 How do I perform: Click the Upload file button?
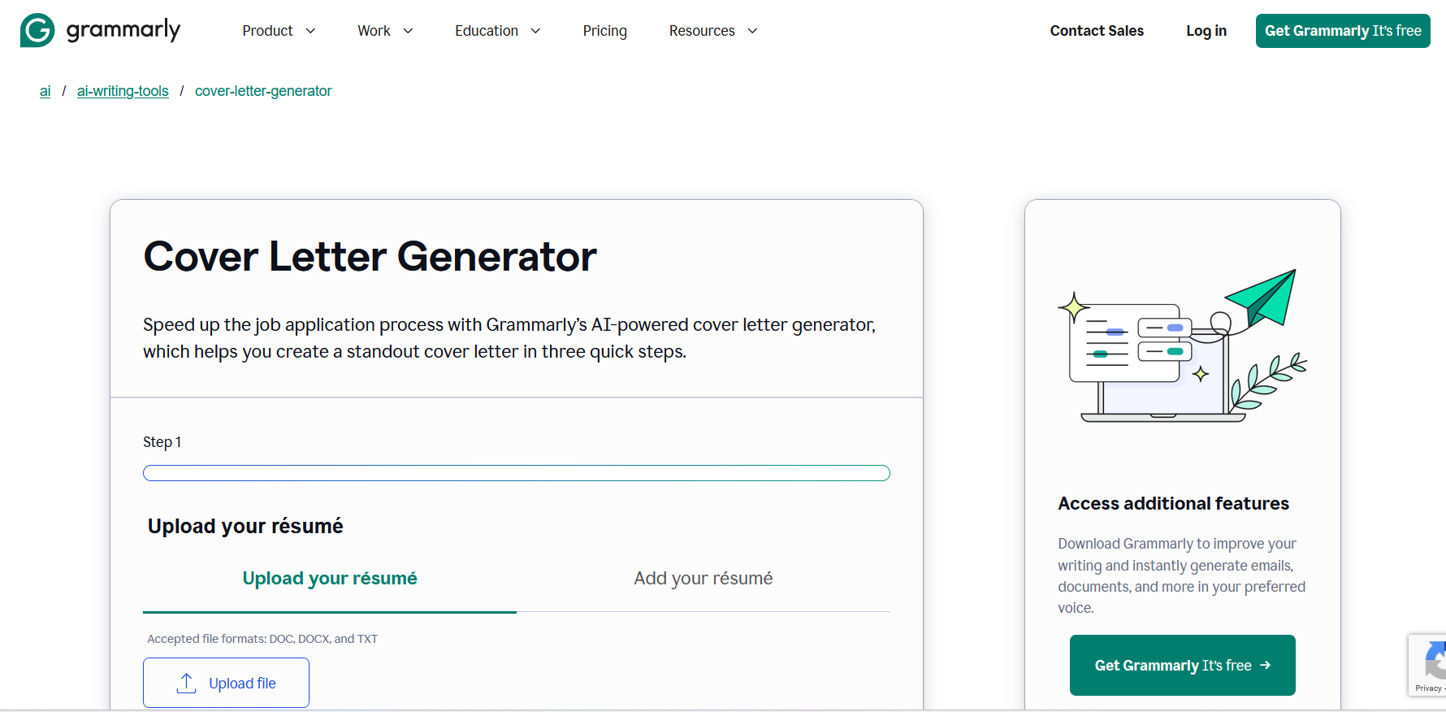(226, 683)
